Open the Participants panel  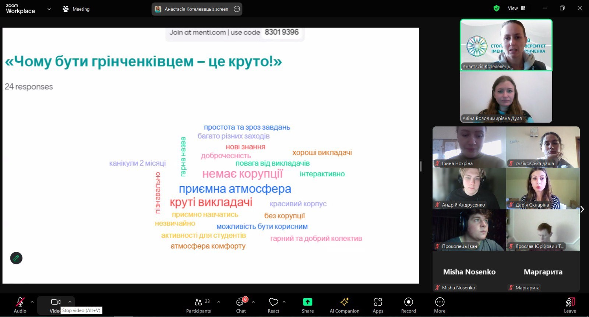199,306
